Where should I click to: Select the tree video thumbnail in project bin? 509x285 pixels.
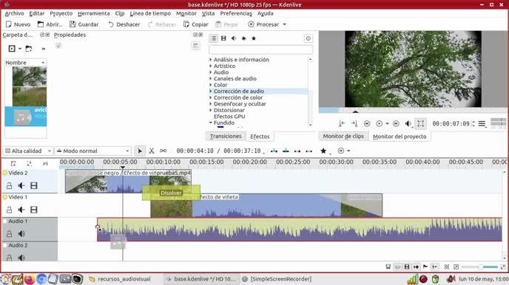pos(30,77)
